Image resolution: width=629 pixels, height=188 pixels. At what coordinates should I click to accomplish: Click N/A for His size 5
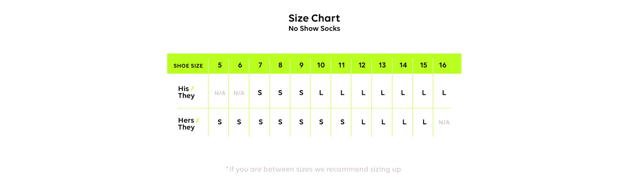(x=220, y=93)
